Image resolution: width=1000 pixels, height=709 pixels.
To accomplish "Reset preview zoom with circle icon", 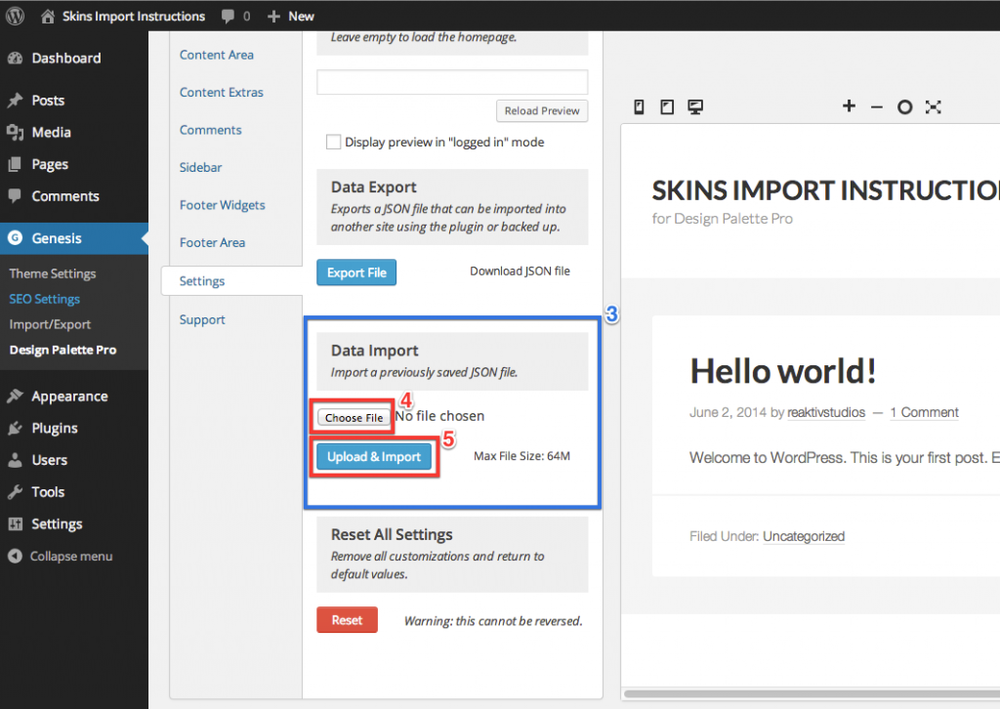I will coord(904,107).
